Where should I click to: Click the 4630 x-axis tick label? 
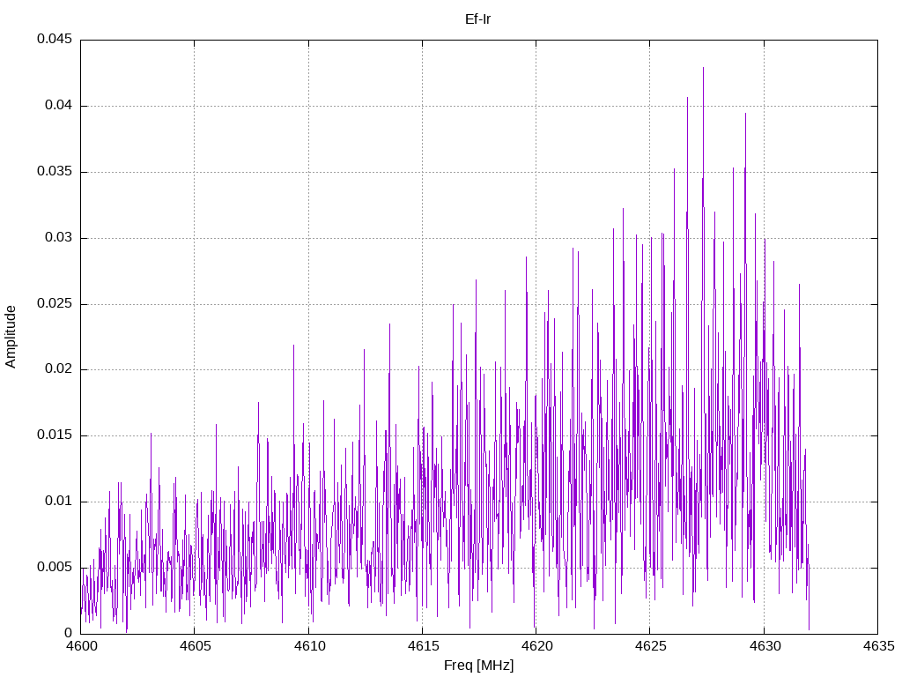(765, 646)
